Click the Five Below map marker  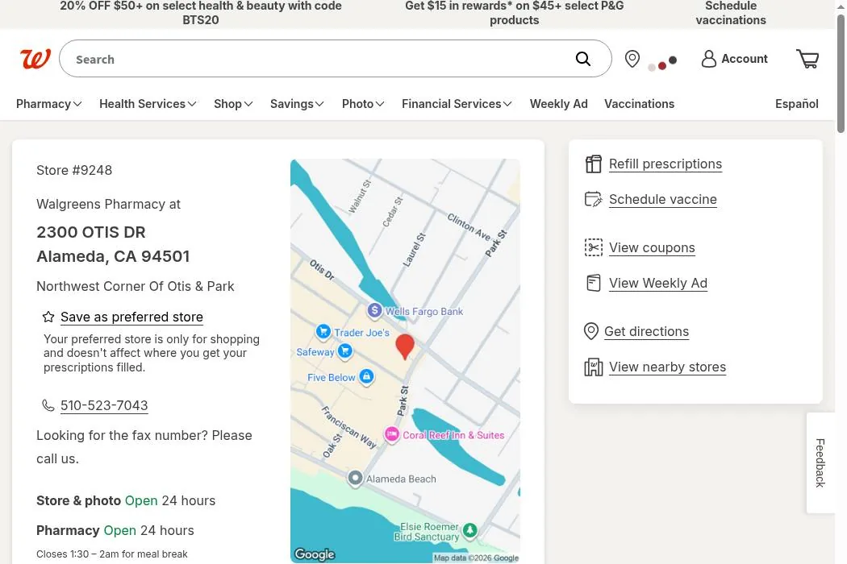click(366, 376)
